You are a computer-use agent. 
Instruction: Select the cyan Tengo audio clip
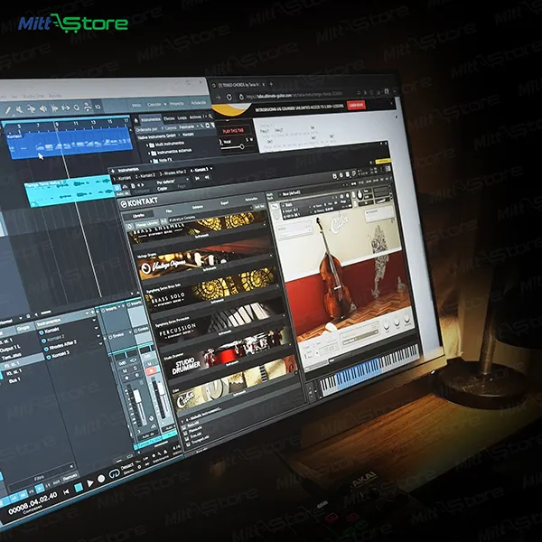pos(70,192)
